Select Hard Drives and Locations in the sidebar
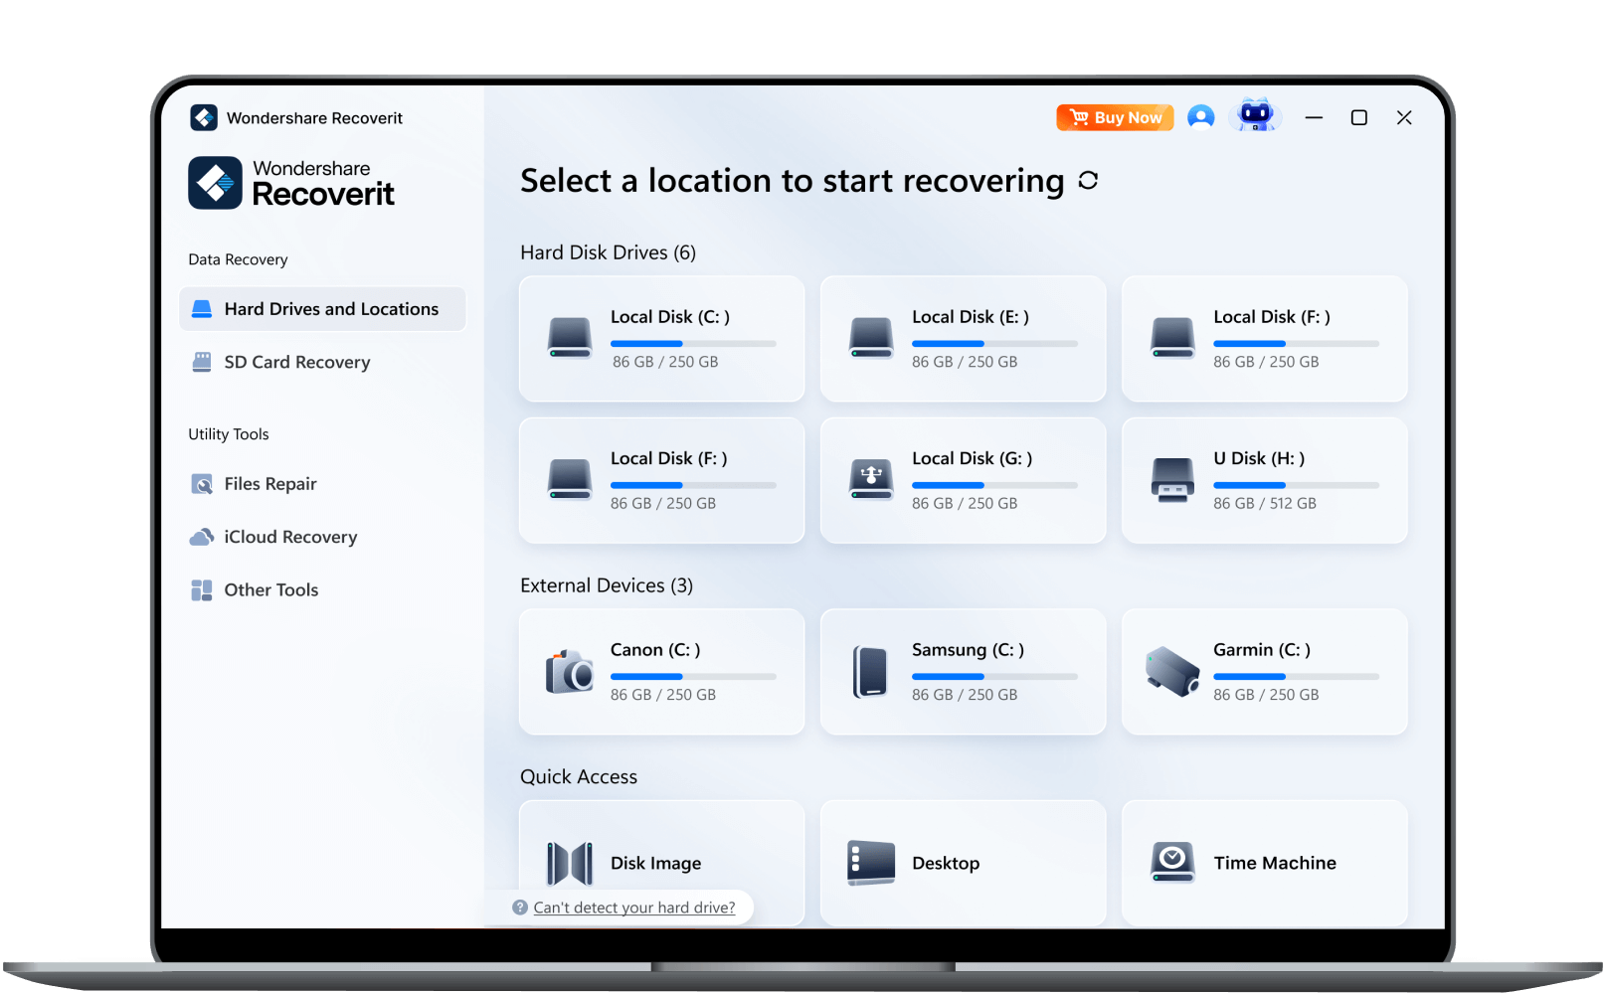This screenshot has width=1604, height=993. pyautogui.click(x=323, y=309)
